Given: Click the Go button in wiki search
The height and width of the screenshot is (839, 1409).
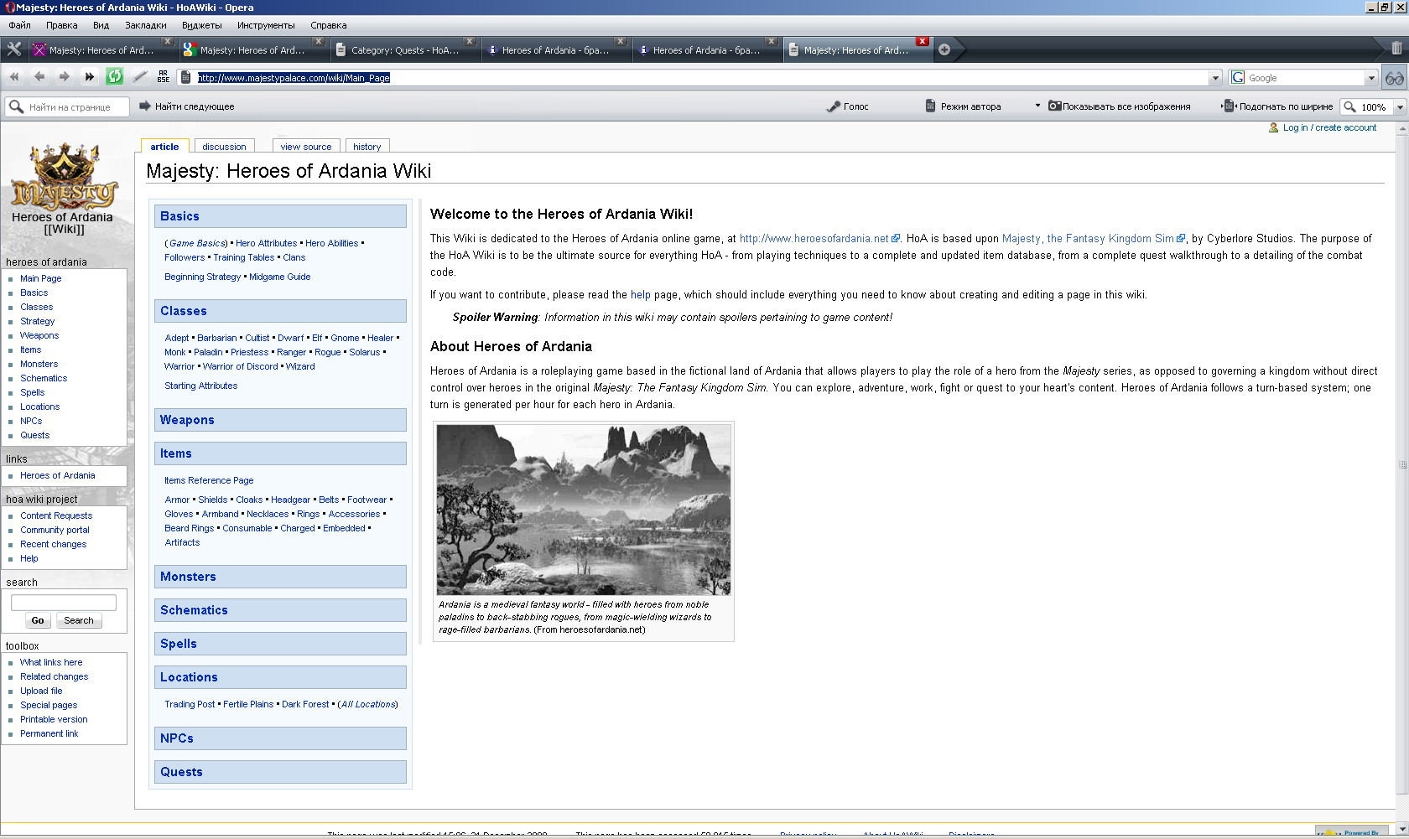Looking at the screenshot, I should coord(38,620).
